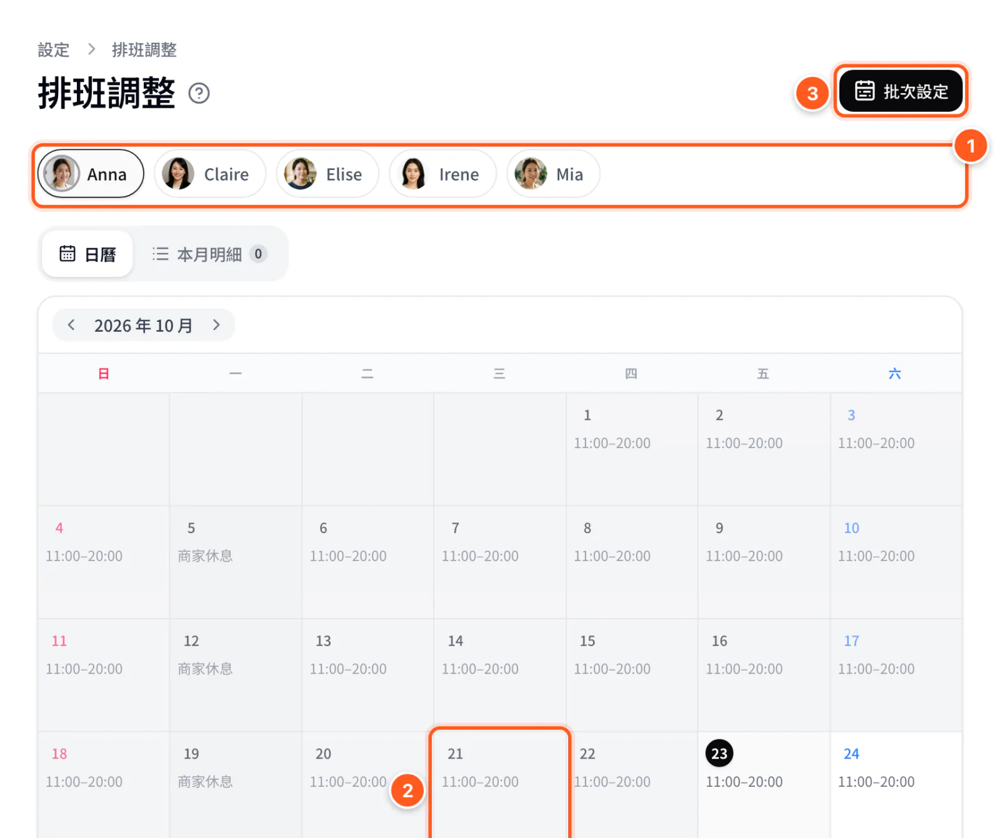The image size is (1000, 838).
Task: Click the 日 Sunday column header
Action: click(x=104, y=374)
